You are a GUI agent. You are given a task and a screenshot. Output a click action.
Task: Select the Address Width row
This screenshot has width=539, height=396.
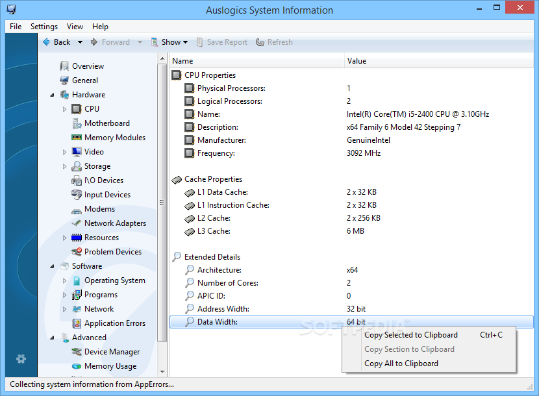(x=351, y=309)
